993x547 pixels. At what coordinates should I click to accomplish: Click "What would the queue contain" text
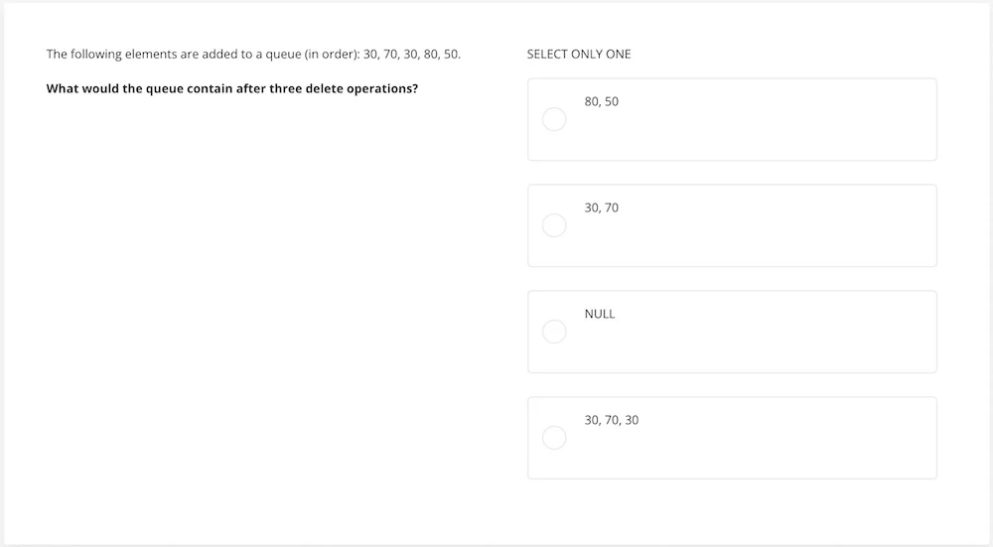[x=139, y=88]
